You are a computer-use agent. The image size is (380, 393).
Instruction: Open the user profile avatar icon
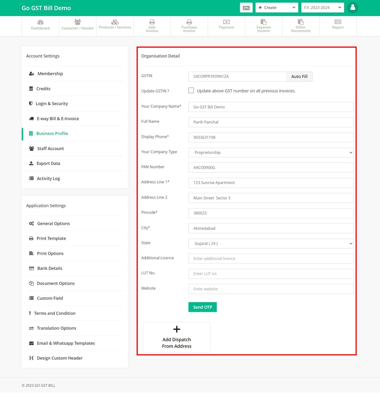(353, 8)
